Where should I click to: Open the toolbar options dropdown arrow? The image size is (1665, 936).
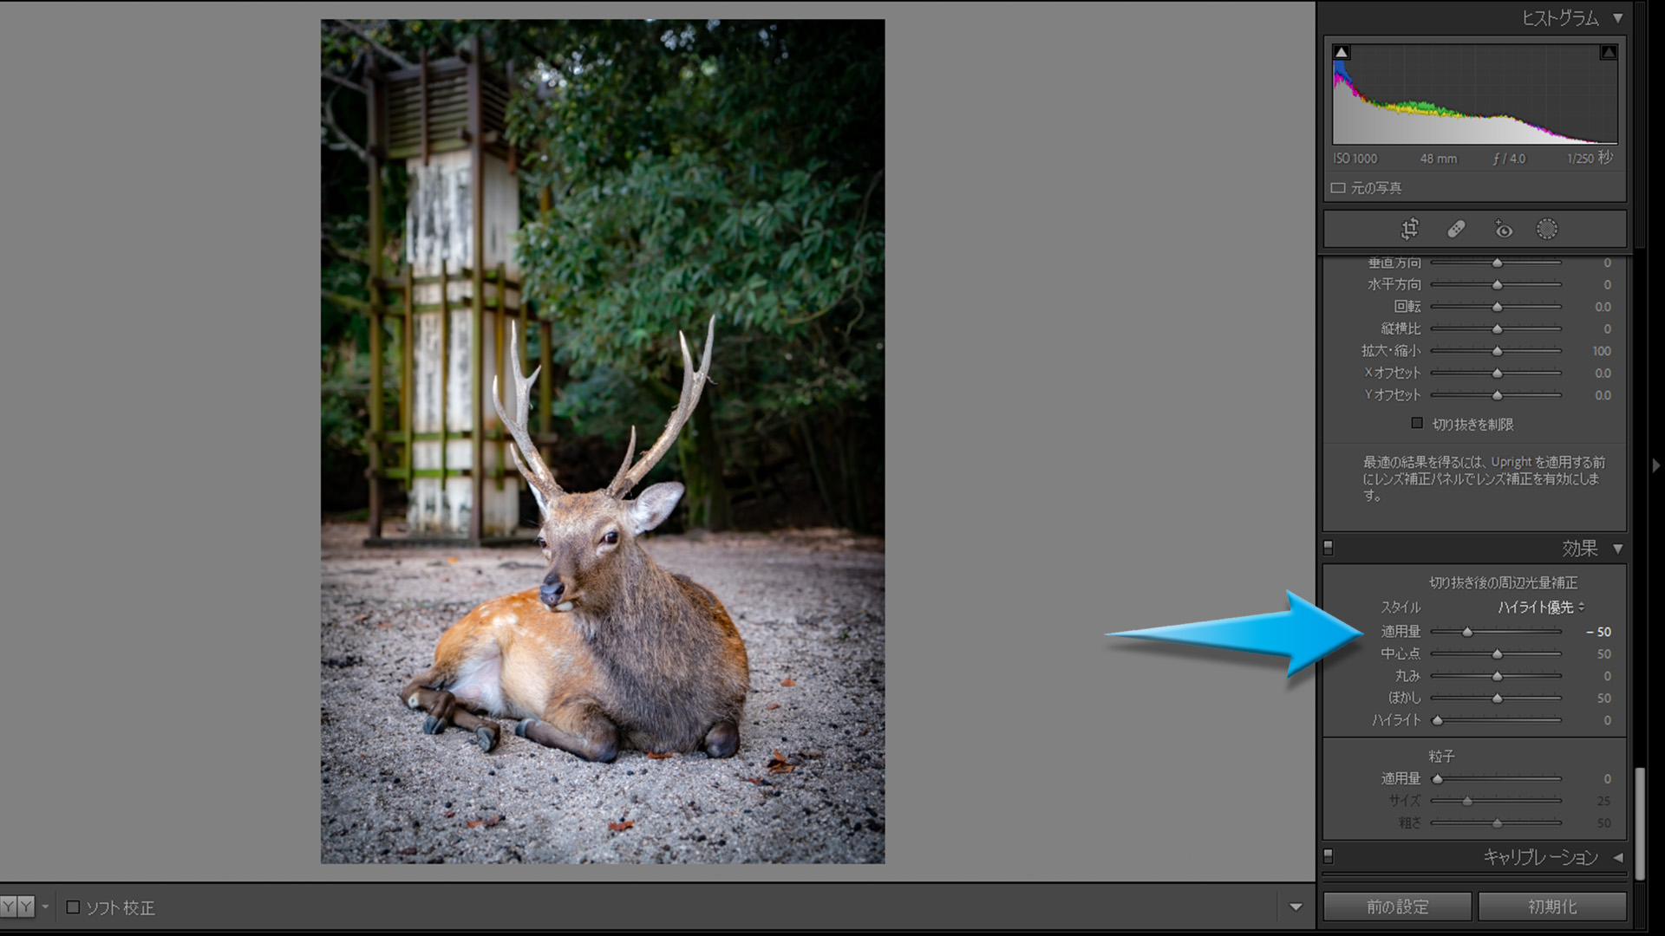click(x=1296, y=907)
